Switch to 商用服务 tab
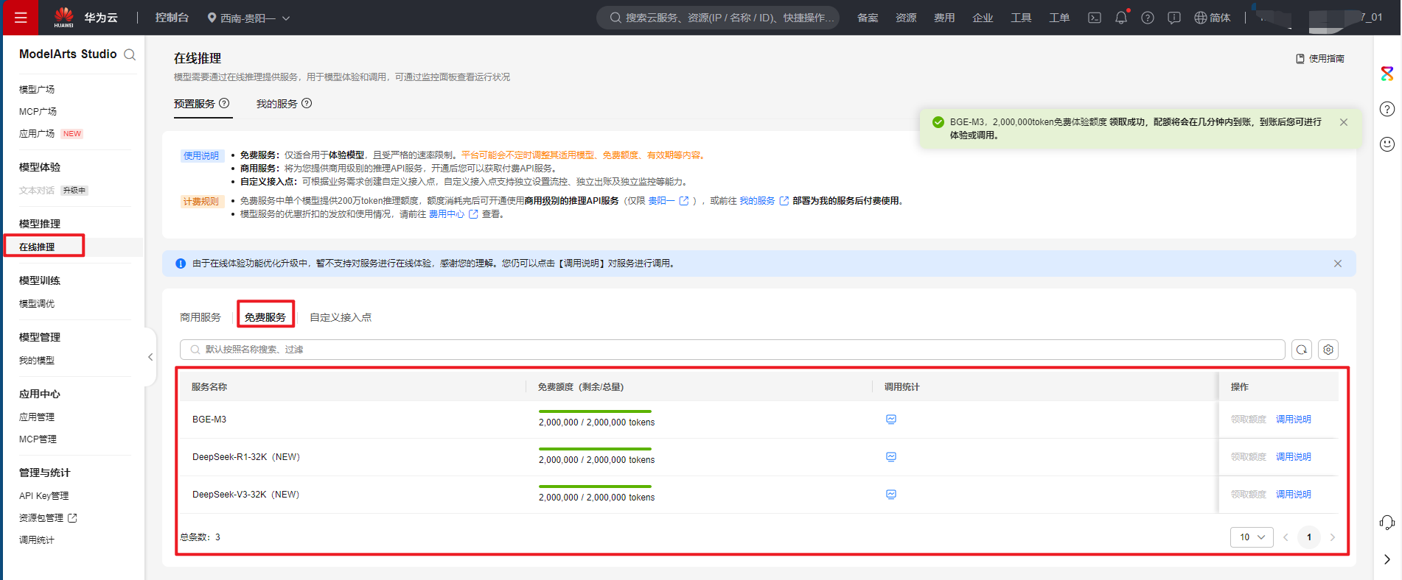Screen dimensions: 1402x580 coord(200,317)
